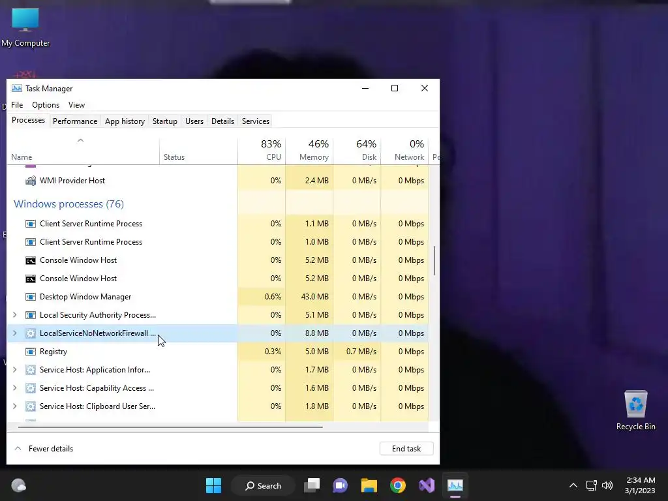
Task: Select the Registry process row
Action: click(218, 352)
